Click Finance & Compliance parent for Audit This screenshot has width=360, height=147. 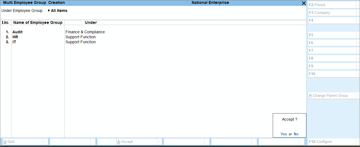(x=85, y=32)
